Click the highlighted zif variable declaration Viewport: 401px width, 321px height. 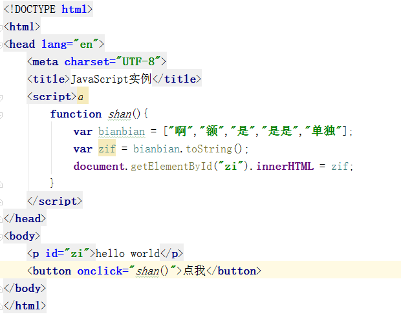click(x=107, y=149)
